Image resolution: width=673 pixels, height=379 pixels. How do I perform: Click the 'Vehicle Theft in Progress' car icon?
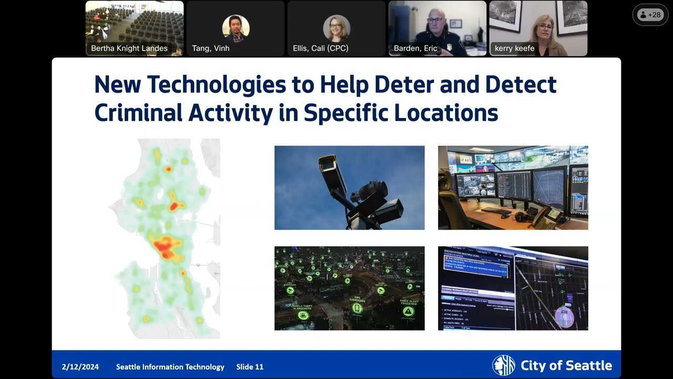click(x=303, y=315)
